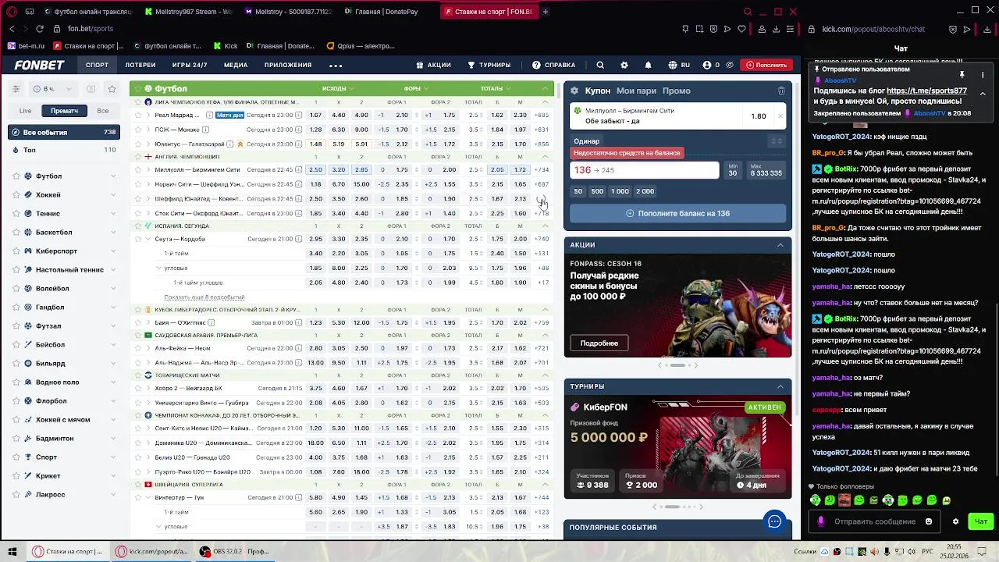Open СПОРТ in top navigation
This screenshot has width=999, height=562.
point(97,65)
